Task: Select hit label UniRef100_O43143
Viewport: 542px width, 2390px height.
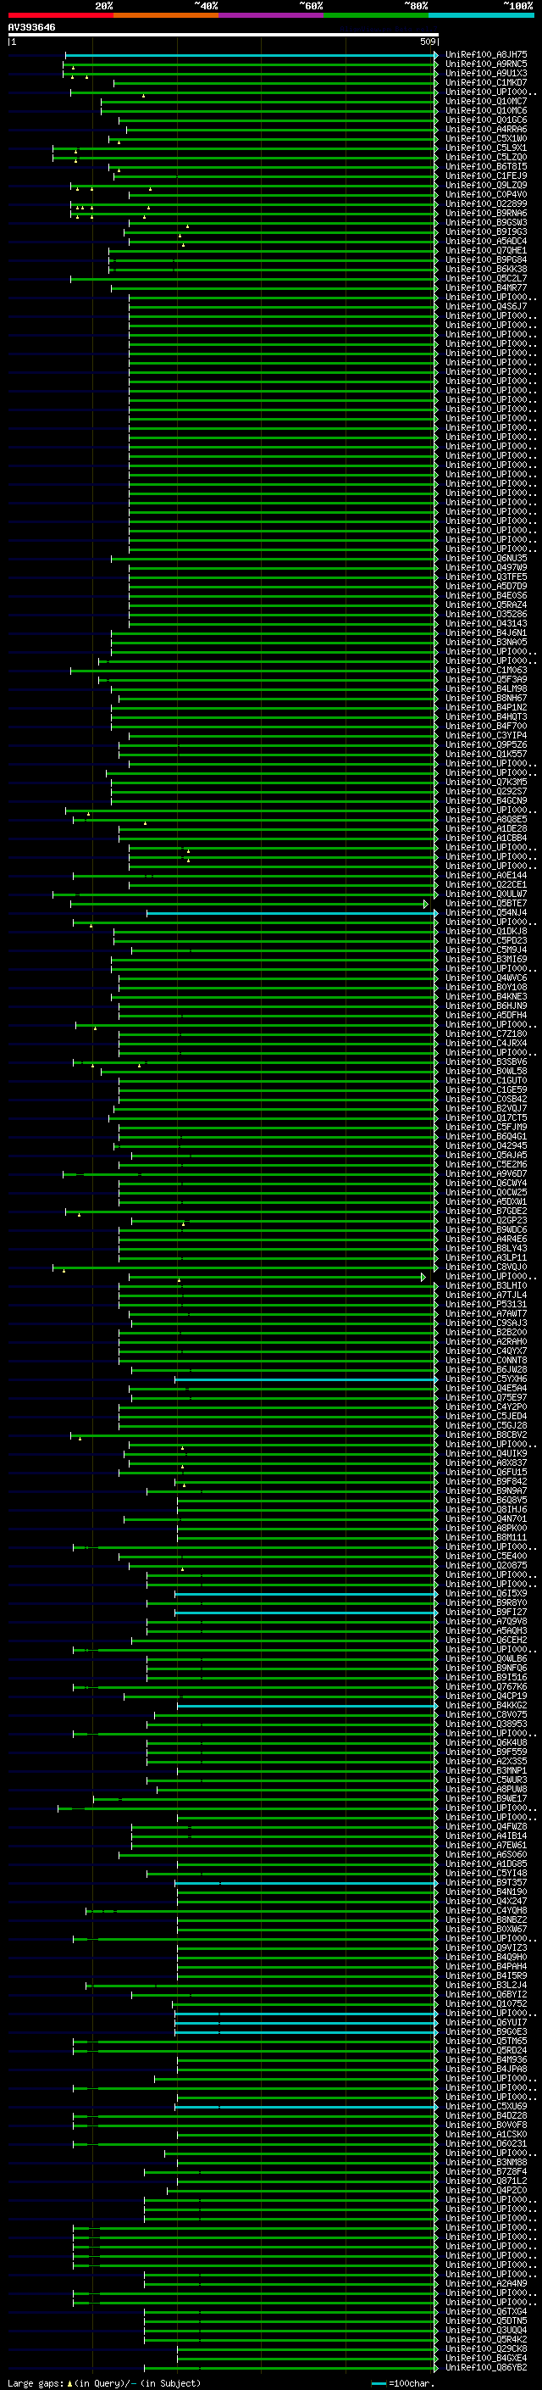Action: [486, 622]
